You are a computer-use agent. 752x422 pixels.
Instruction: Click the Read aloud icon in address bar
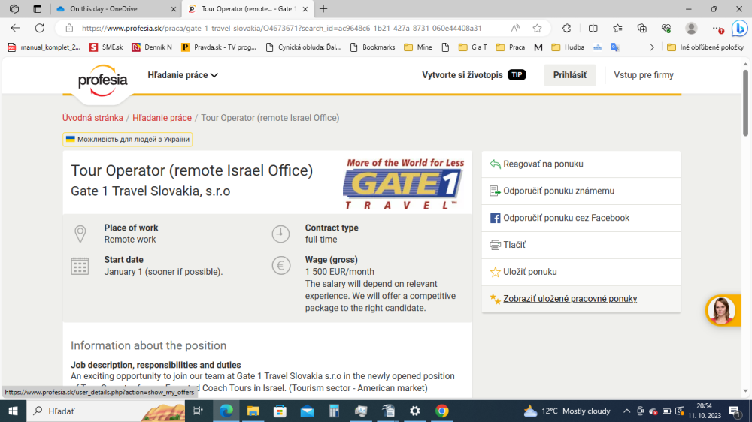pyautogui.click(x=516, y=29)
